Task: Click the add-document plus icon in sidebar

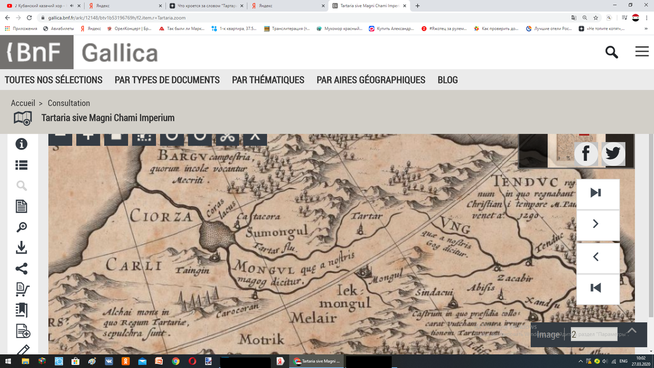Action: pos(23,330)
